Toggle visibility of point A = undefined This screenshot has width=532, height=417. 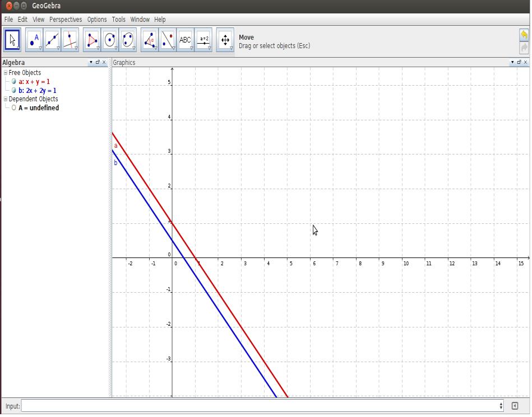(13, 108)
